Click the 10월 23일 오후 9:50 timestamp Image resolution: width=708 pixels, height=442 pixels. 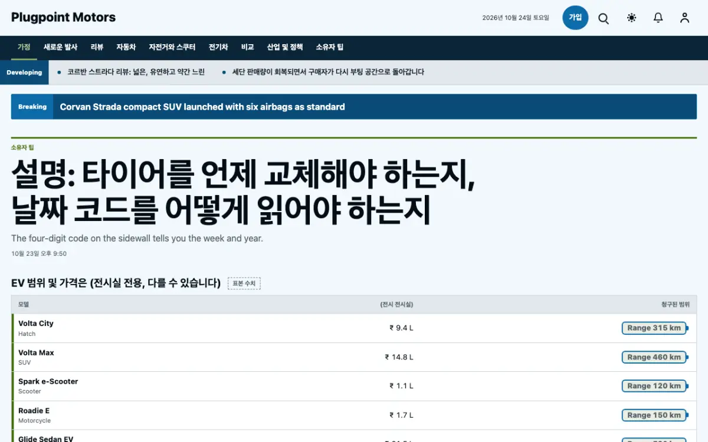click(39, 253)
